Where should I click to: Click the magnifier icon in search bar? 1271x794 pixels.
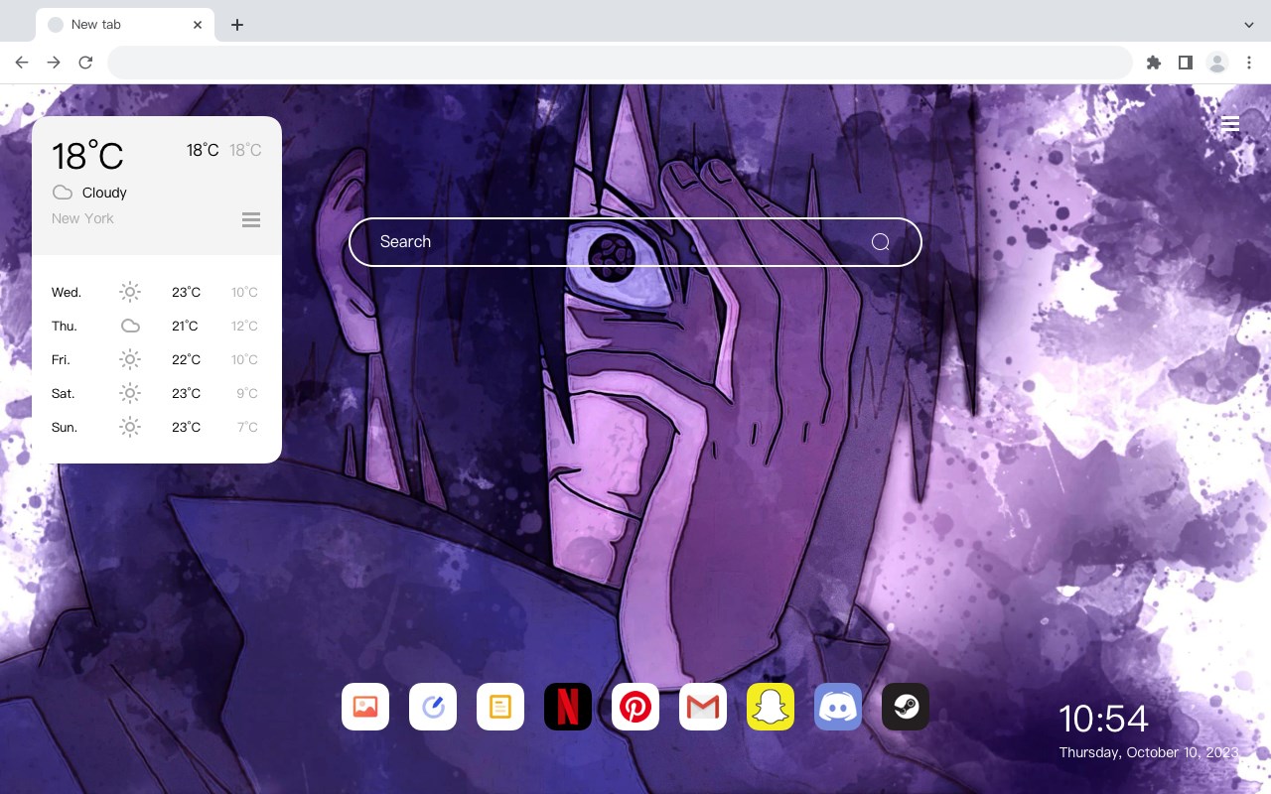tap(881, 242)
